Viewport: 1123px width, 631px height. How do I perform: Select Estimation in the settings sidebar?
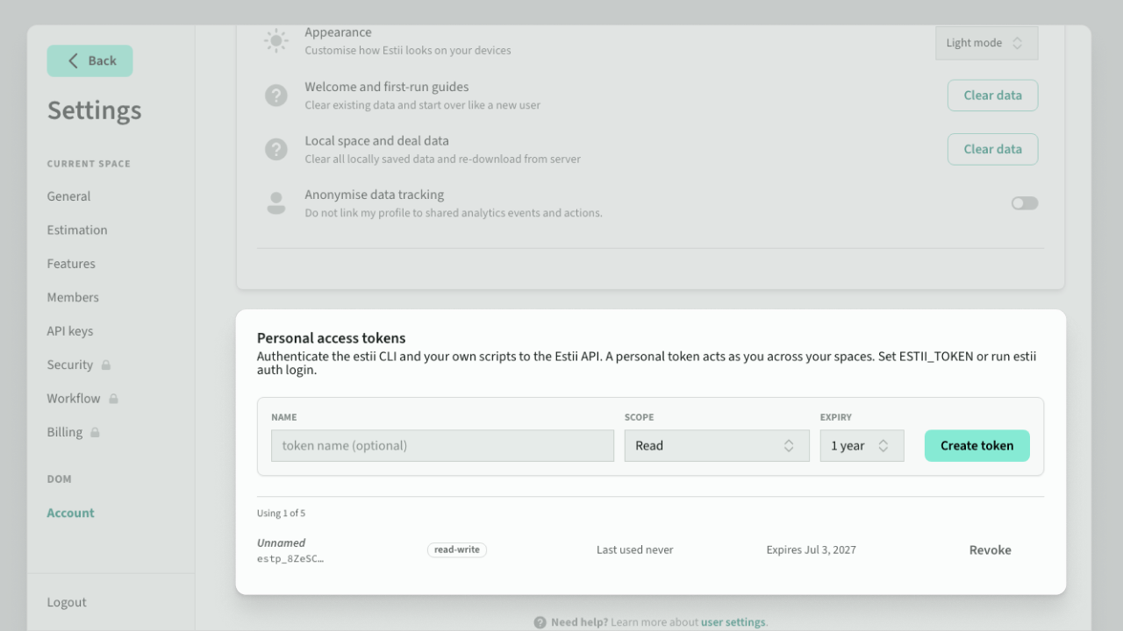tap(77, 230)
